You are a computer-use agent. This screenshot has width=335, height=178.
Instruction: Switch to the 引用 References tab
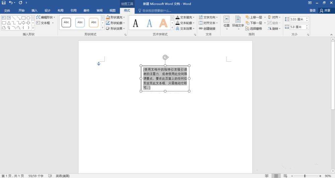(73, 10)
